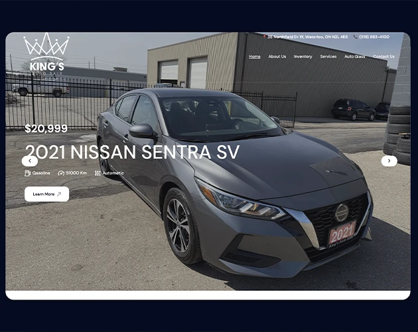This screenshot has width=418, height=332.
Task: Click the location pin icon by address
Action: click(265, 37)
